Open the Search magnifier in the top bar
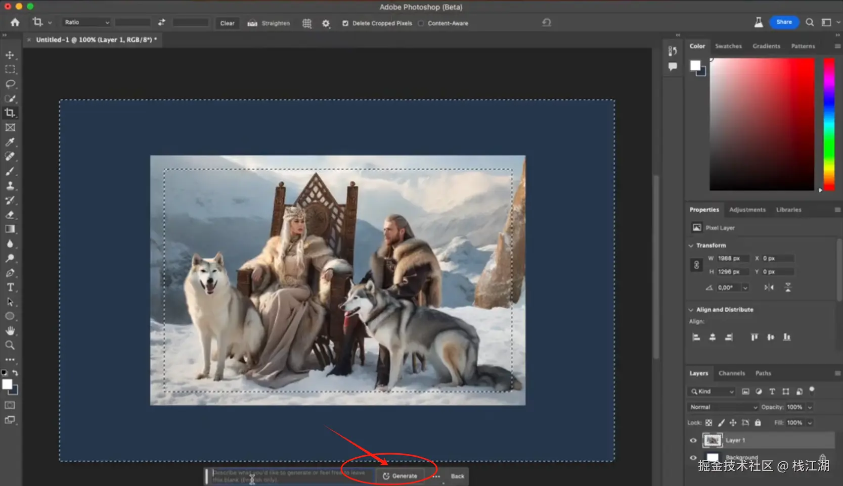Image resolution: width=843 pixels, height=486 pixels. [810, 22]
